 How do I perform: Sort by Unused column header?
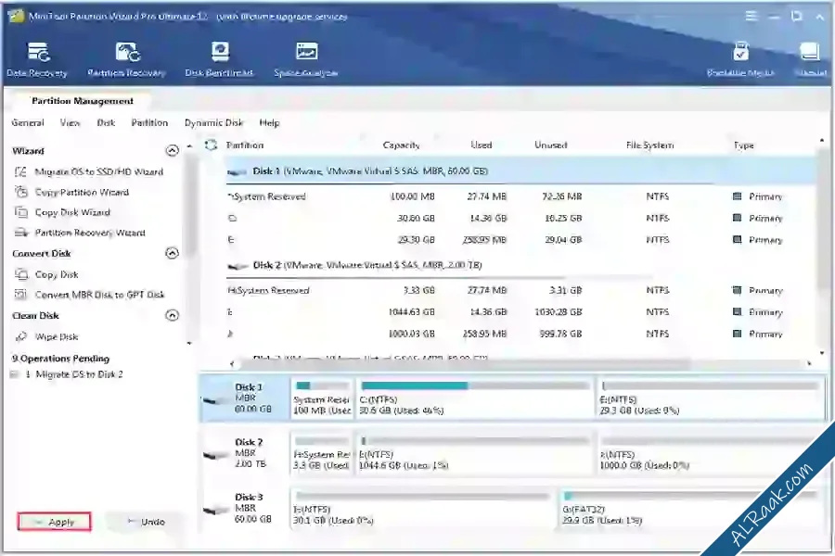pyautogui.click(x=550, y=145)
